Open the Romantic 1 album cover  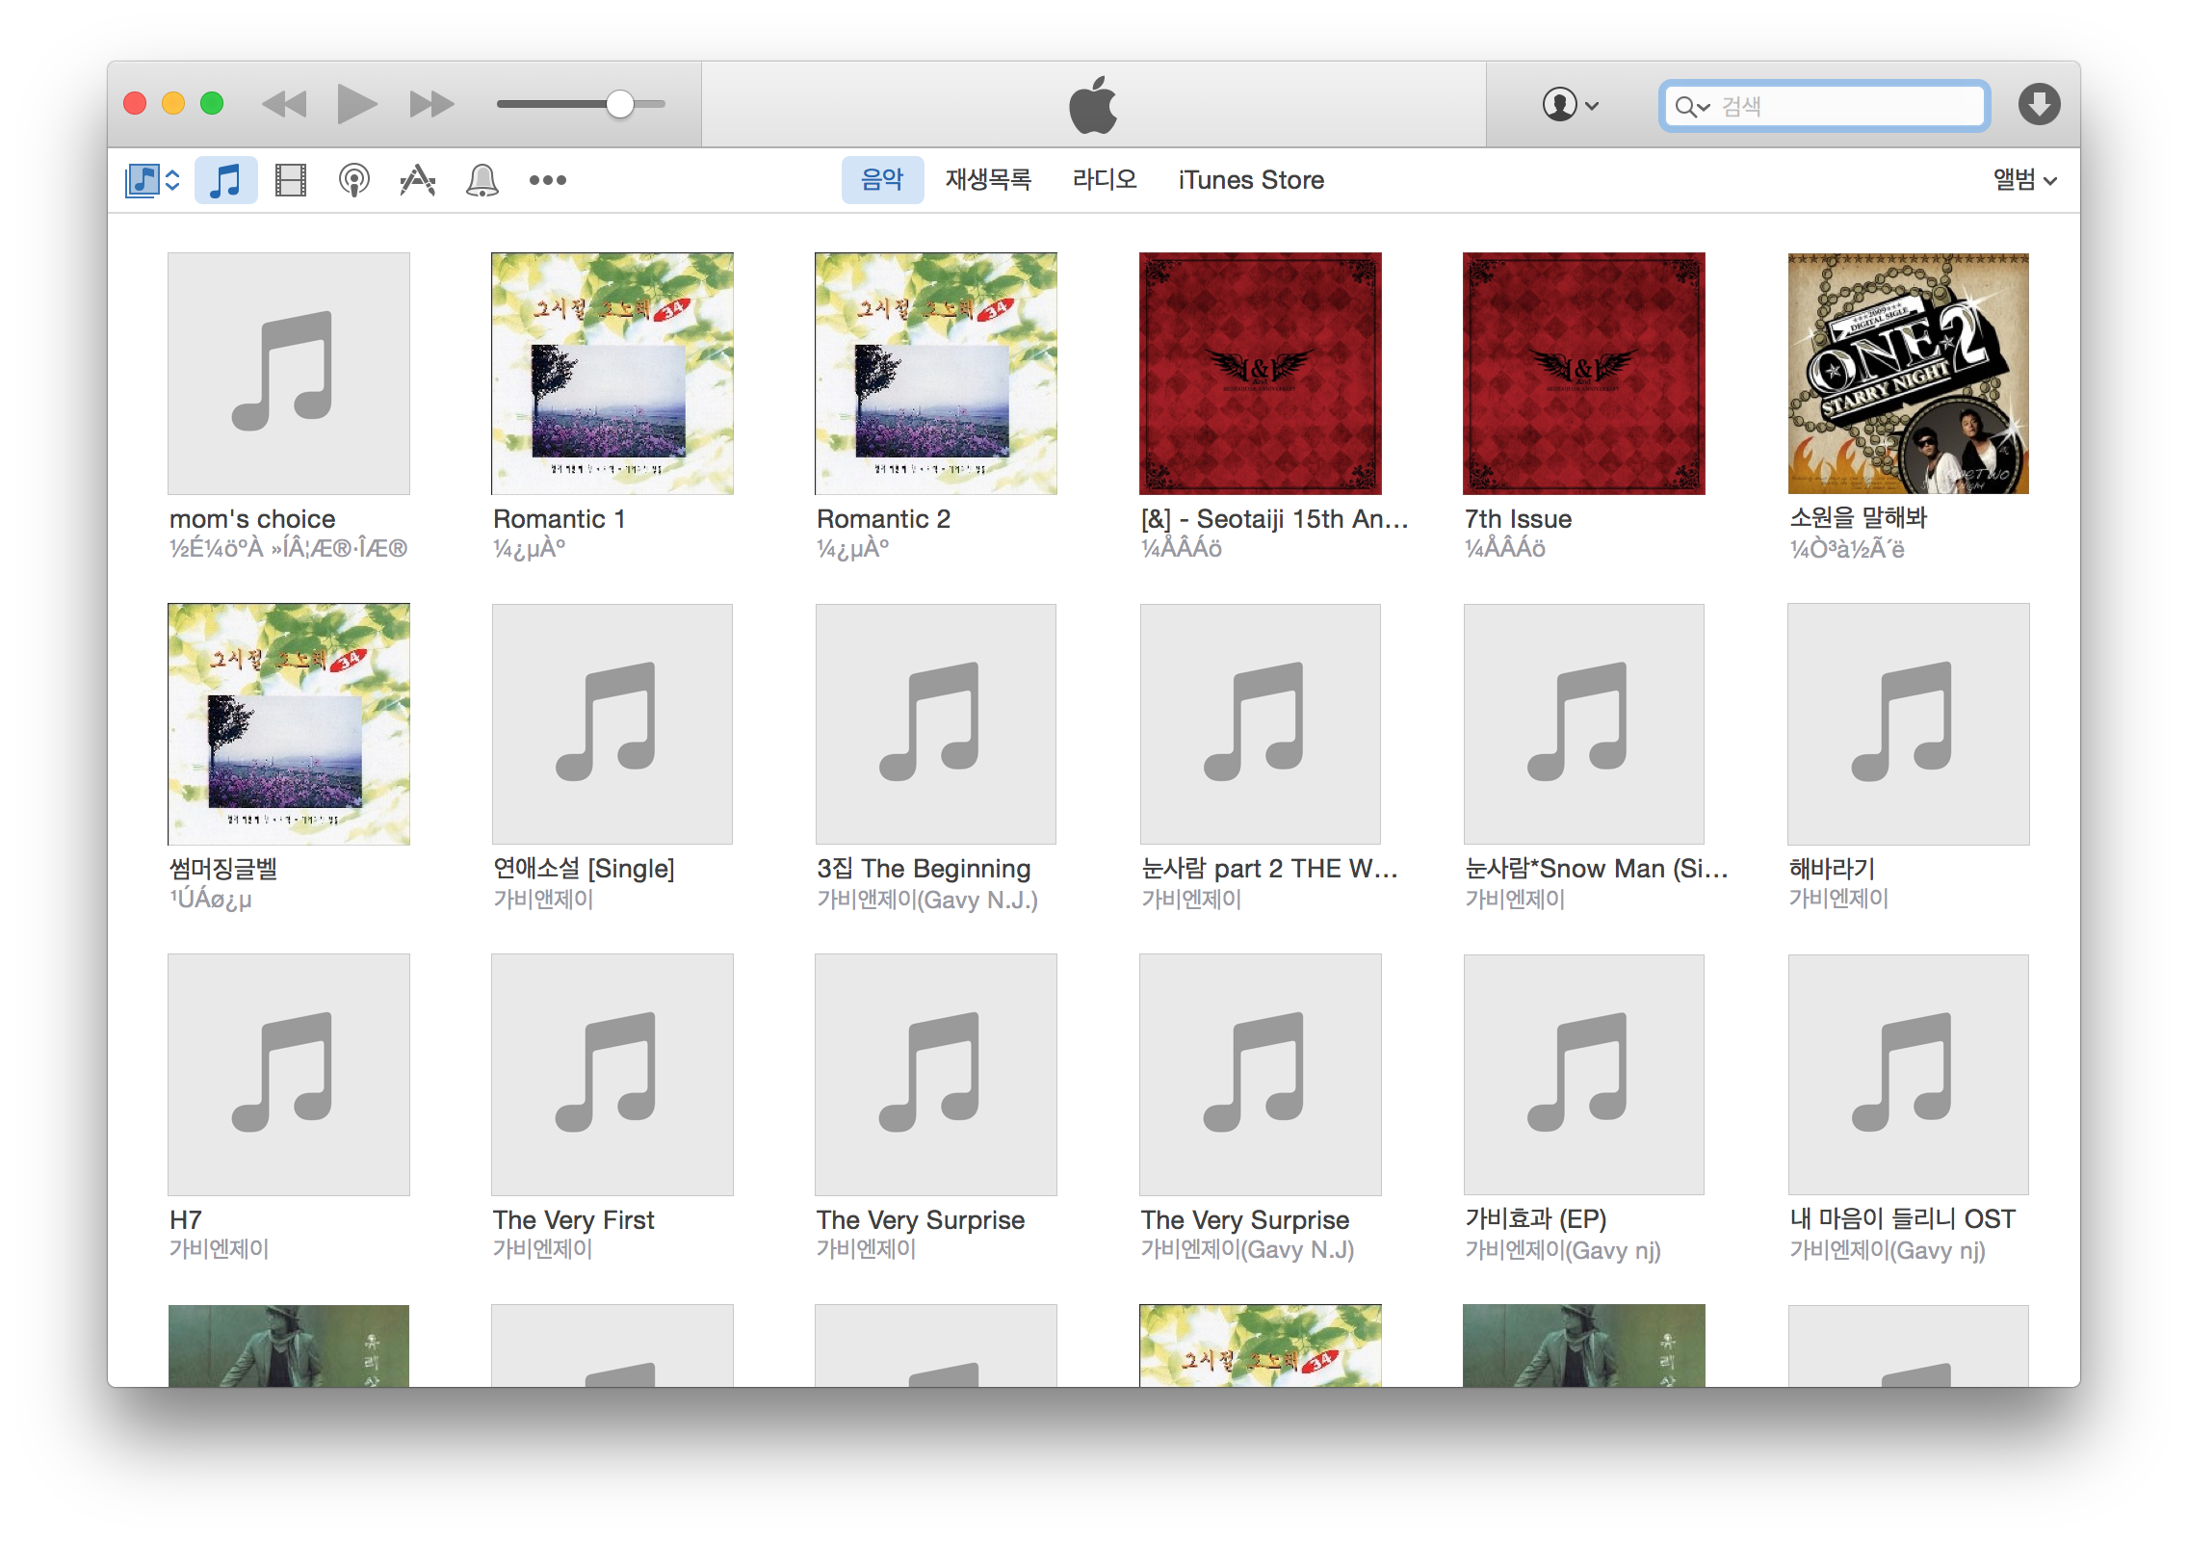(x=612, y=374)
